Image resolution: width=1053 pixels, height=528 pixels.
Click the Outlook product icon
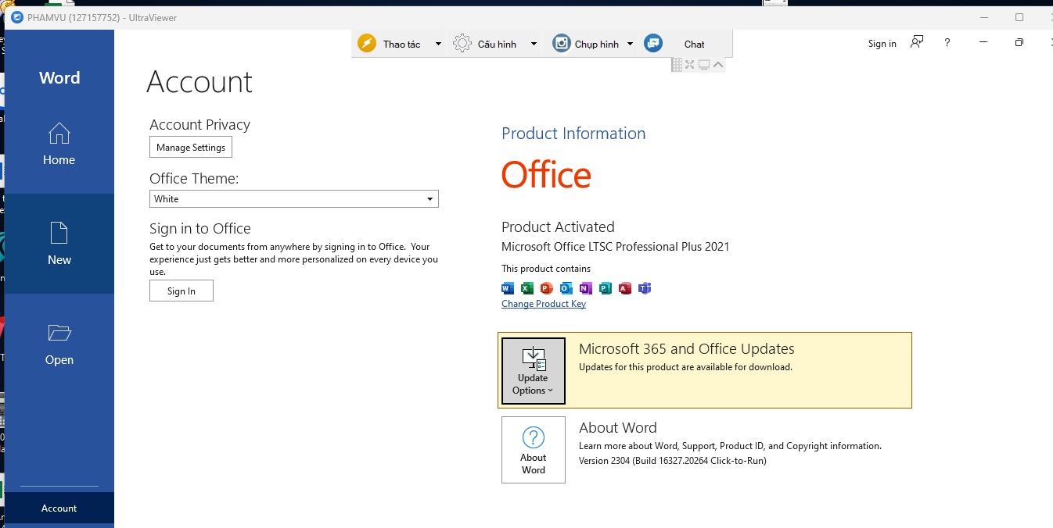coord(566,288)
